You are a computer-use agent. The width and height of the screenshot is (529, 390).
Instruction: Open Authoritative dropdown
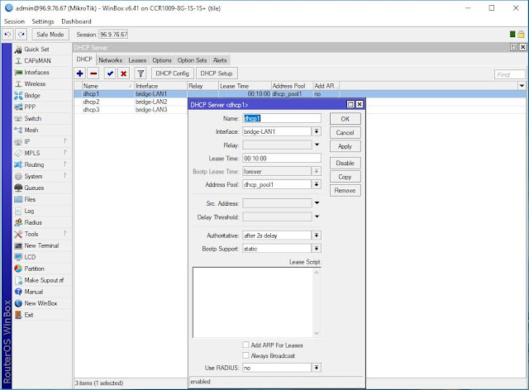point(317,235)
